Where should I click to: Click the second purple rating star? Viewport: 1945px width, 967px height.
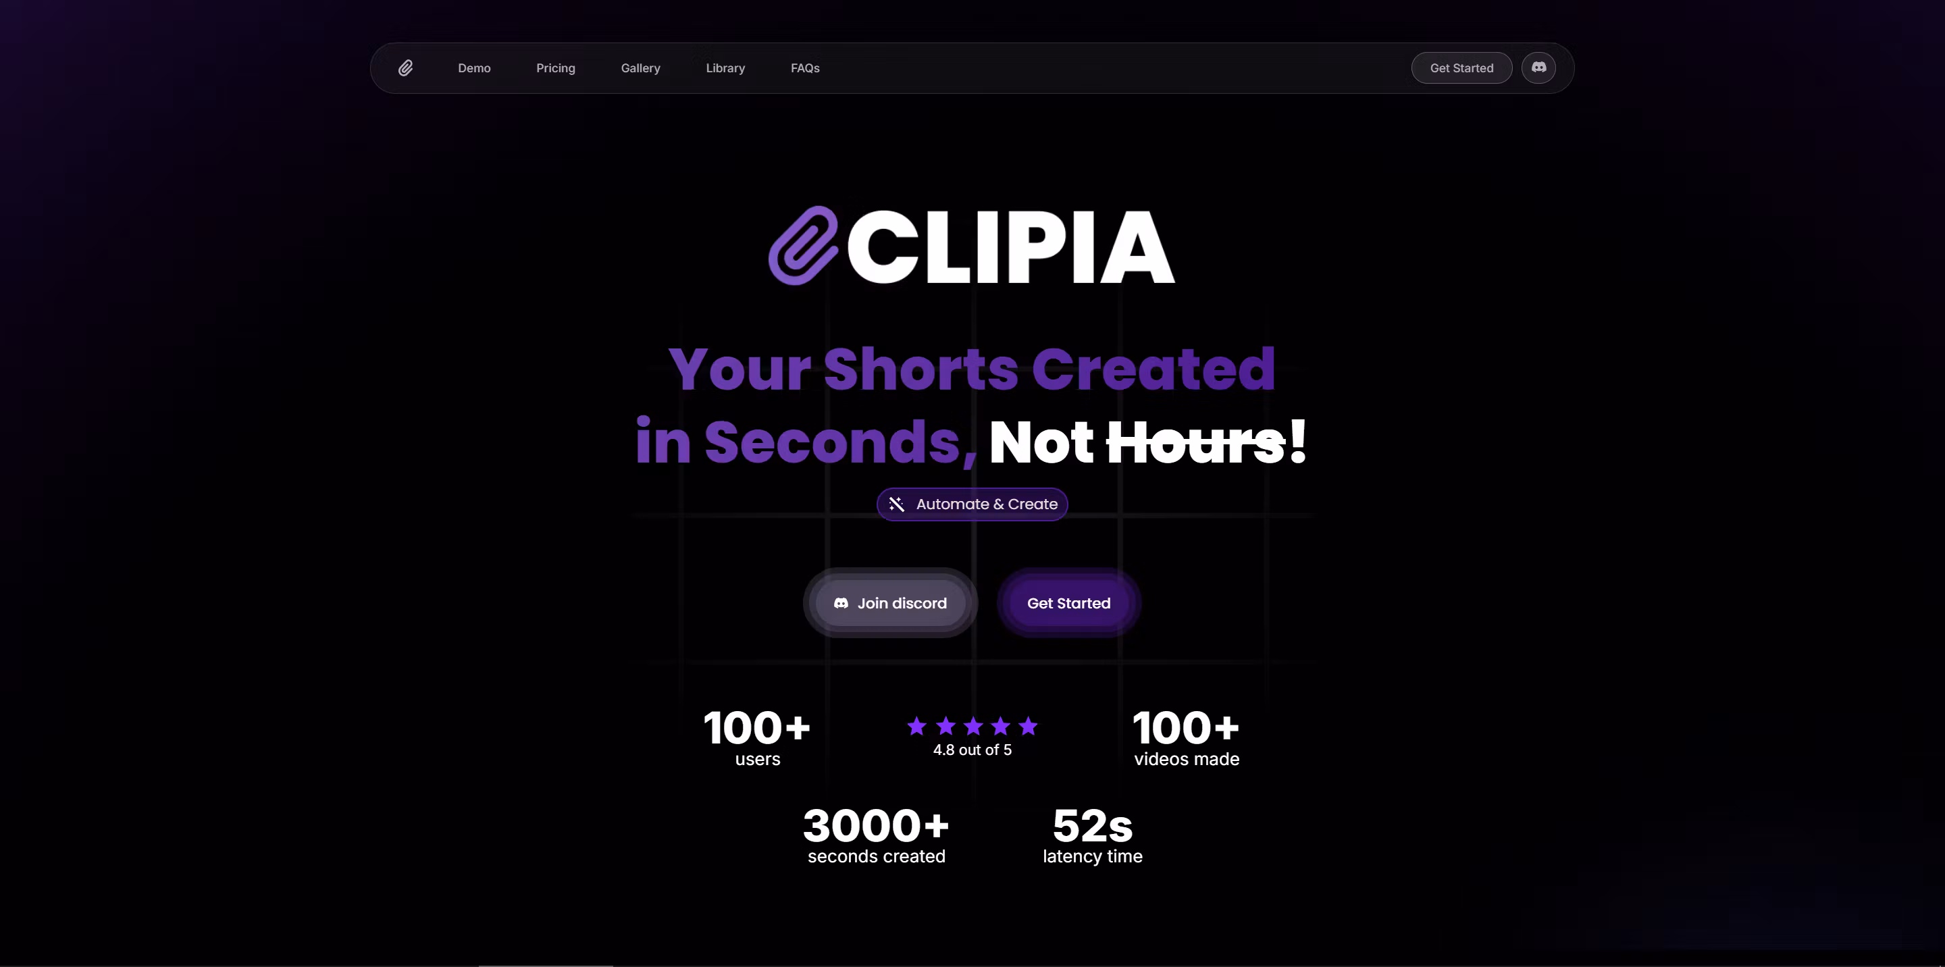pos(945,726)
